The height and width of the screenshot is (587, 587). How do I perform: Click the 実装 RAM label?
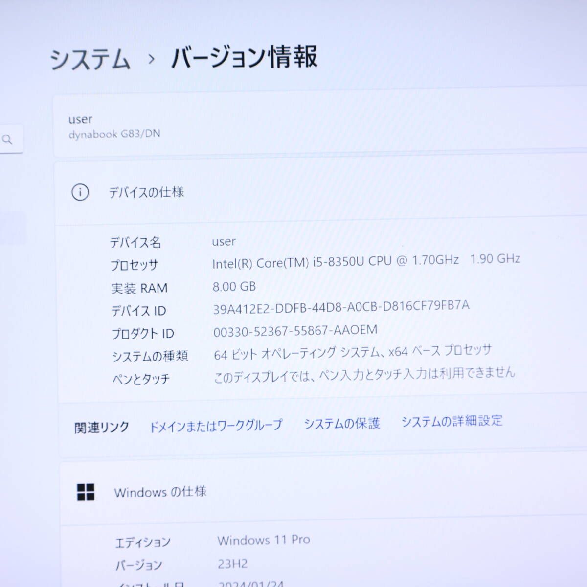(x=139, y=288)
